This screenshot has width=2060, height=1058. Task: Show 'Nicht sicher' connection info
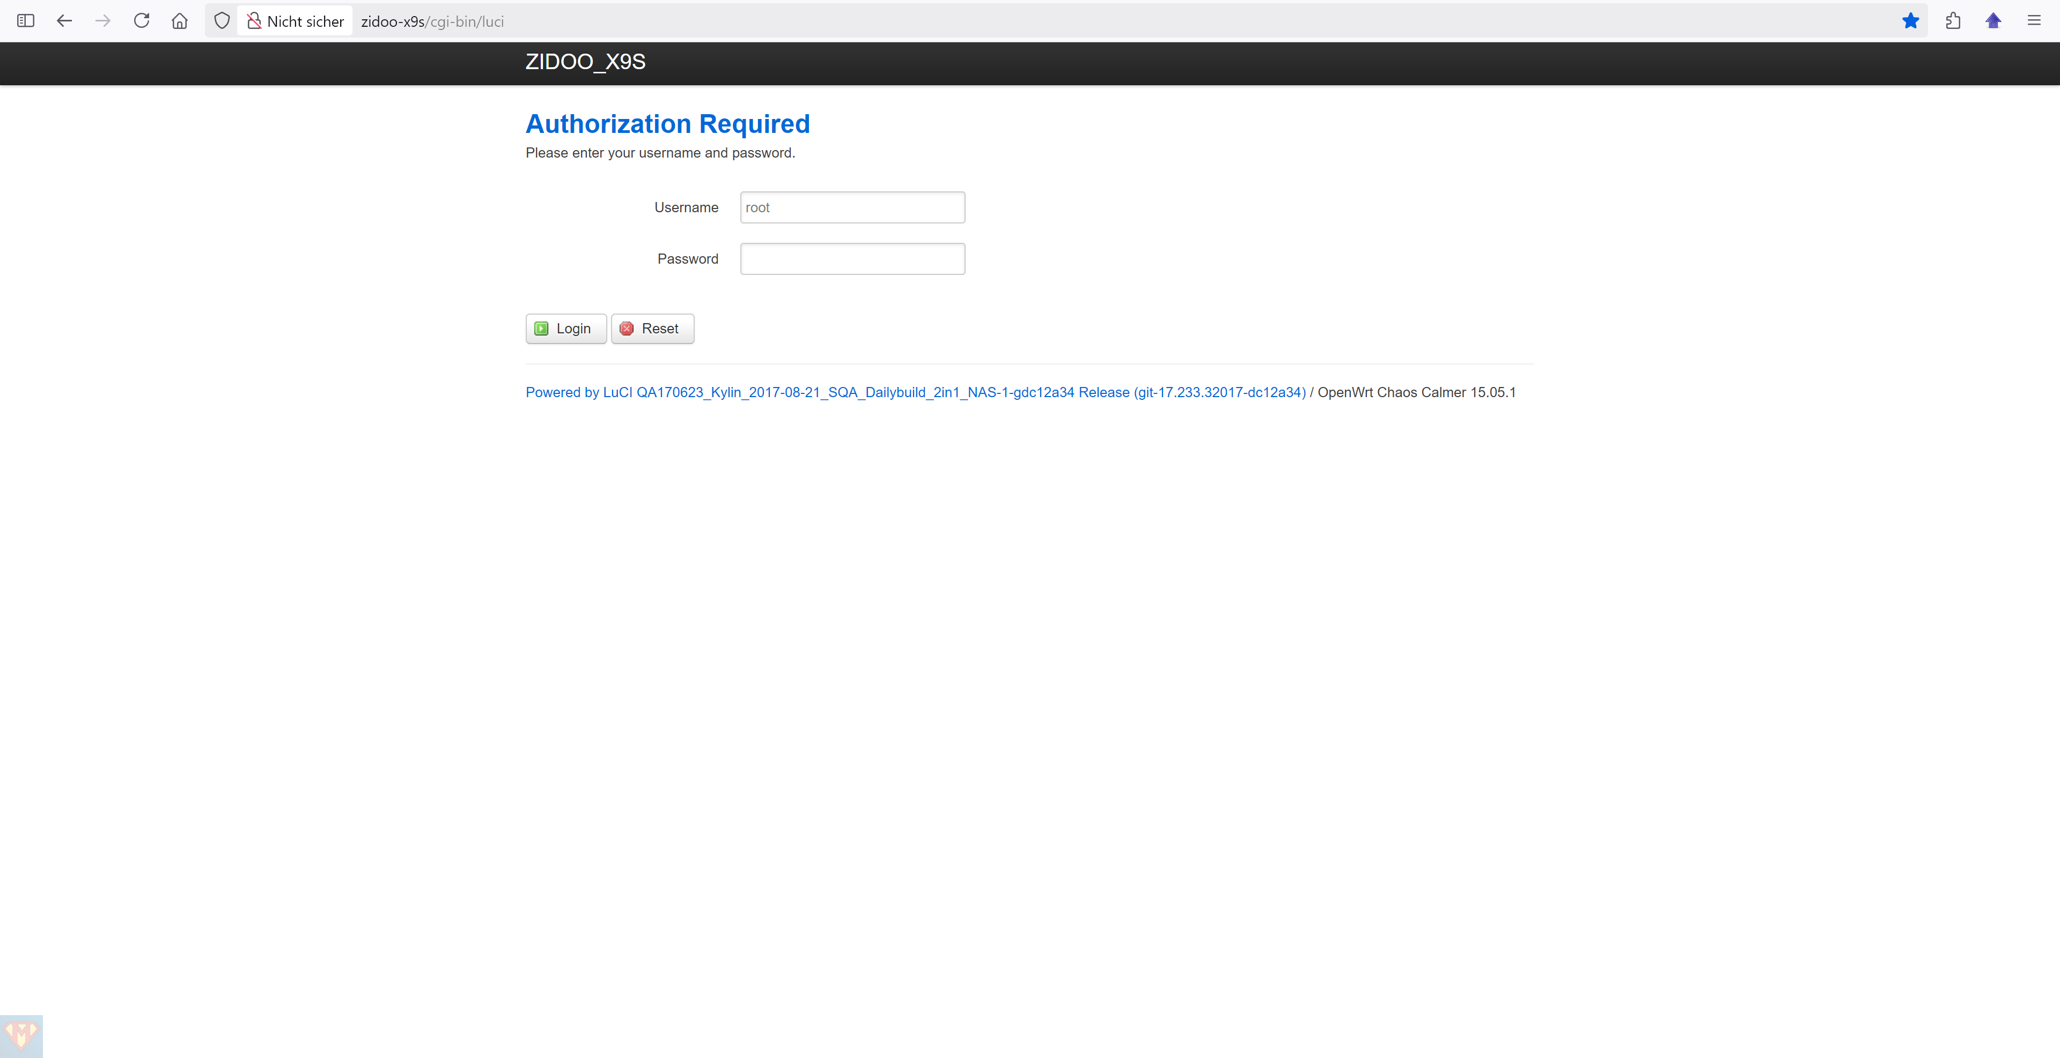(295, 21)
